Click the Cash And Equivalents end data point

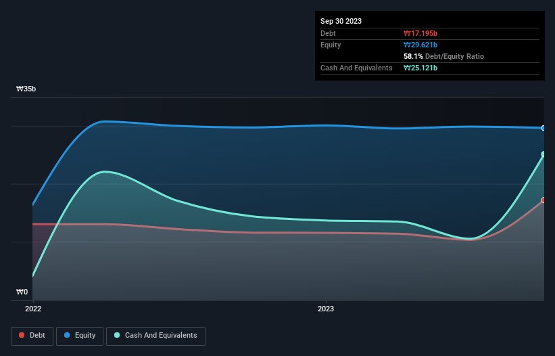pos(544,154)
